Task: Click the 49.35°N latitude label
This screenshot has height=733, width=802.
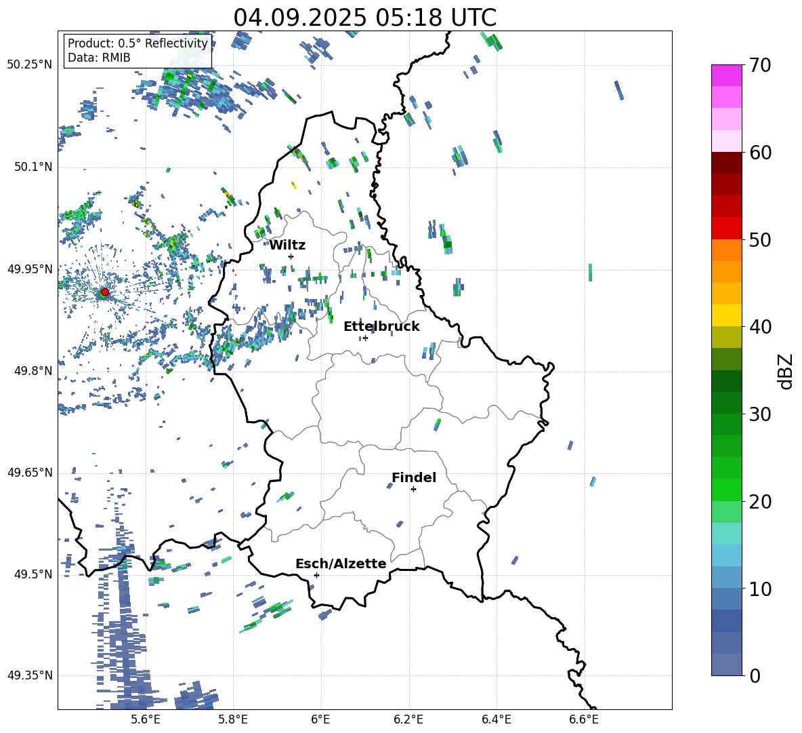Action: point(30,675)
